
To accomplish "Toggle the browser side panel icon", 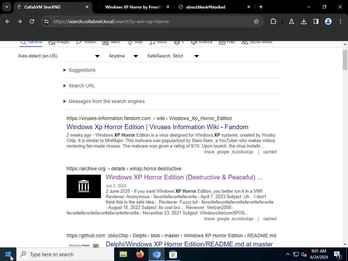I will [x=316, y=21].
